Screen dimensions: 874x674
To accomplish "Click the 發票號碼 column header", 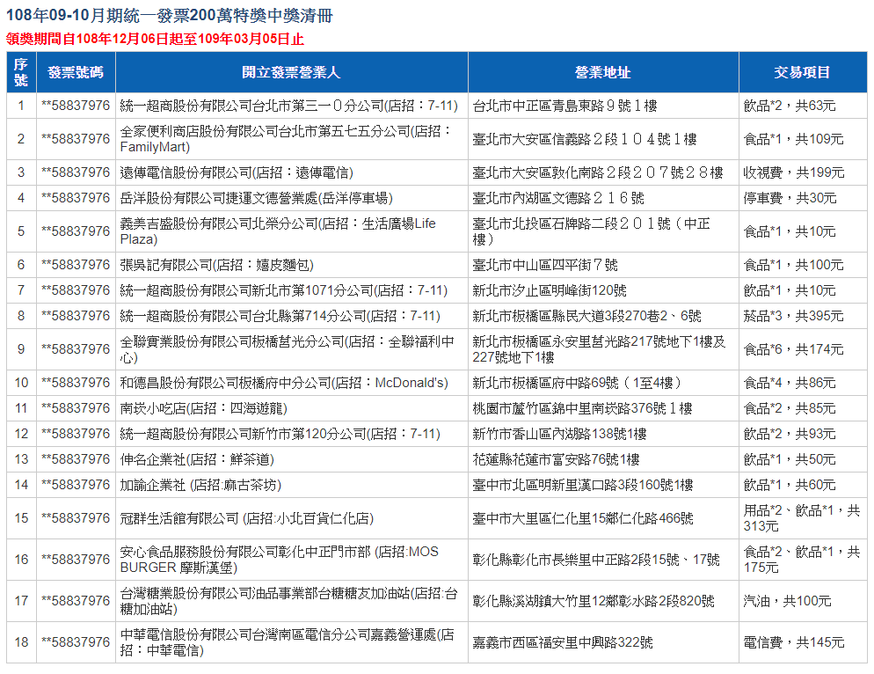I will click(76, 72).
